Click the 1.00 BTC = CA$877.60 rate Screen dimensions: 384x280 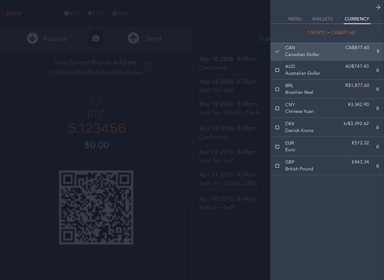tap(331, 33)
